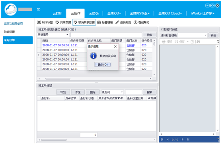Switch to 云打印 tab
The height and width of the screenshot is (145, 222).
click(x=57, y=13)
